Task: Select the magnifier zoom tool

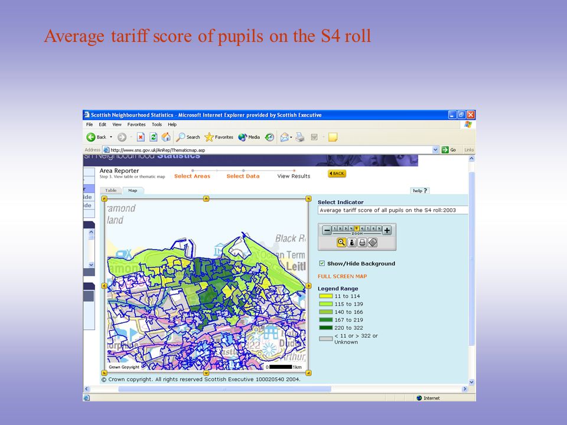Action: coord(341,243)
